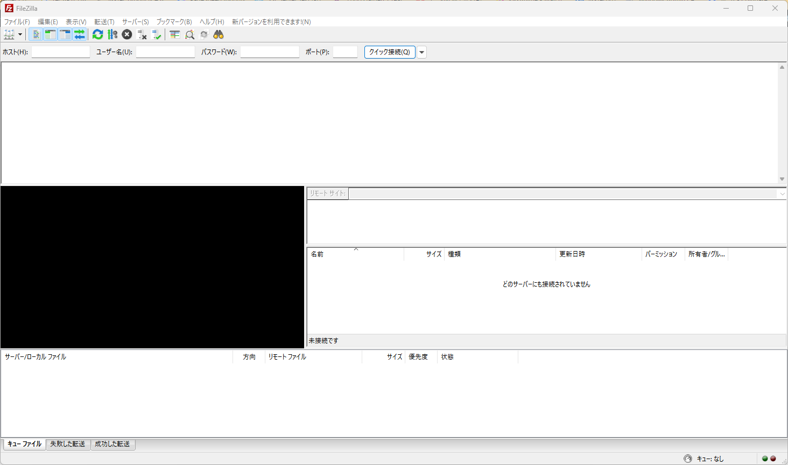Toggle synchronized browsing

[204, 34]
